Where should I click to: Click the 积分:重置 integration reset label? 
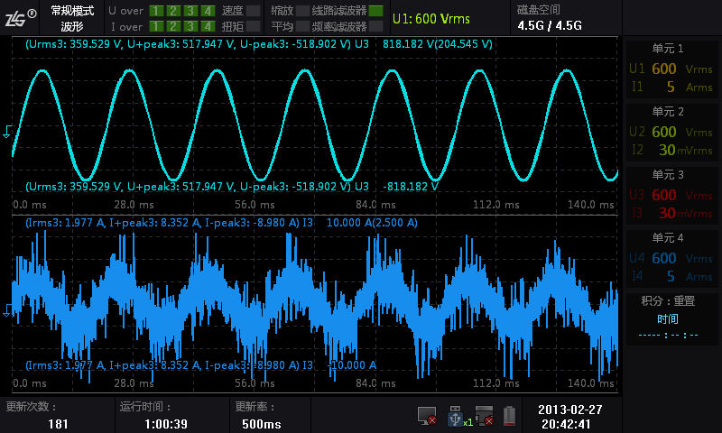(668, 301)
